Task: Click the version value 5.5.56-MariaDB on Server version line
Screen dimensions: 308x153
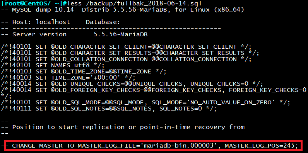Action: 121,34
